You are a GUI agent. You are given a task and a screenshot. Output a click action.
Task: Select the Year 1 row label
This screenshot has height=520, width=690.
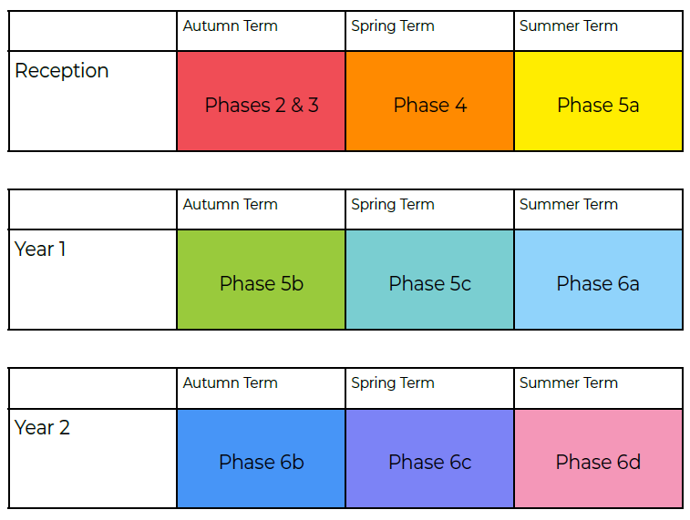pos(41,249)
